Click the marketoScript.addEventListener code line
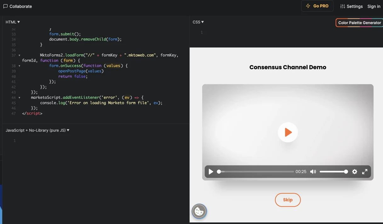This screenshot has height=224, width=383. 87,98
